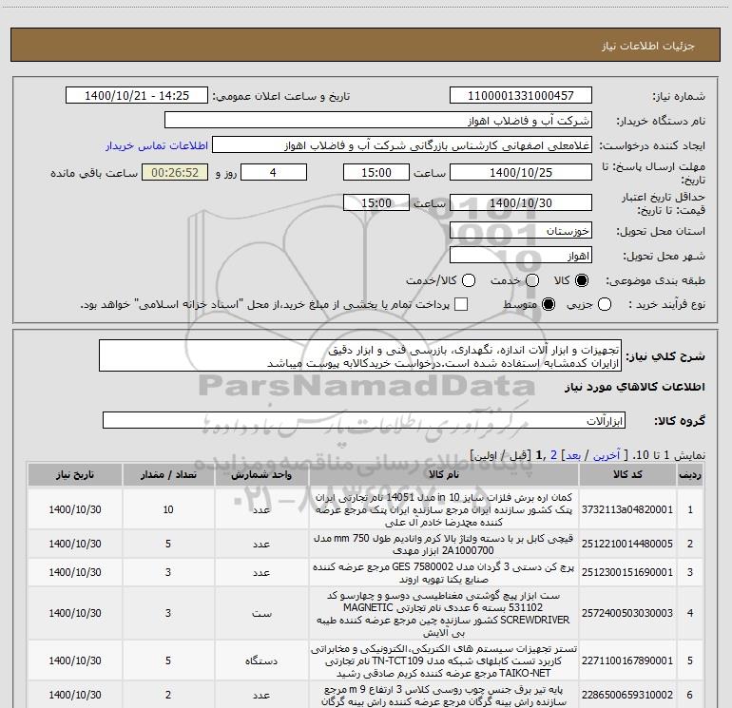The width and height of the screenshot is (732, 708).
Task: Go to بعد page link
Action: coord(573,455)
